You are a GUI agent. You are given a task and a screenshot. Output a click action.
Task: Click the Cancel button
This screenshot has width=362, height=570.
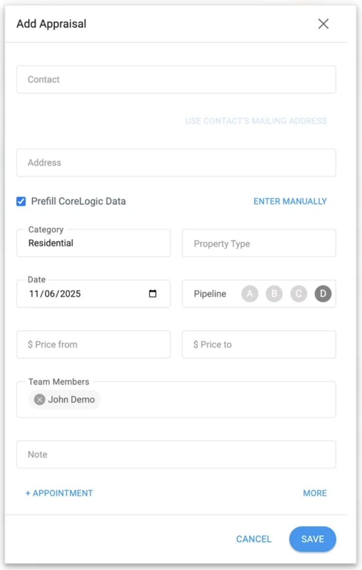pyautogui.click(x=254, y=539)
